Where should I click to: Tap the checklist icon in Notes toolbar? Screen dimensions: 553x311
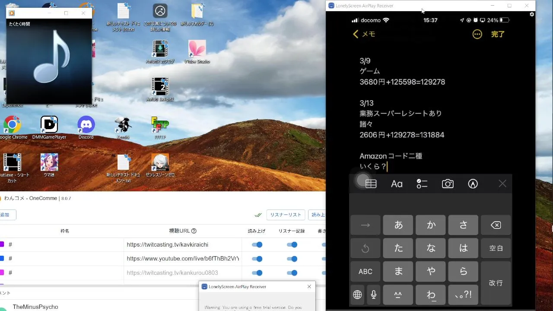(422, 184)
